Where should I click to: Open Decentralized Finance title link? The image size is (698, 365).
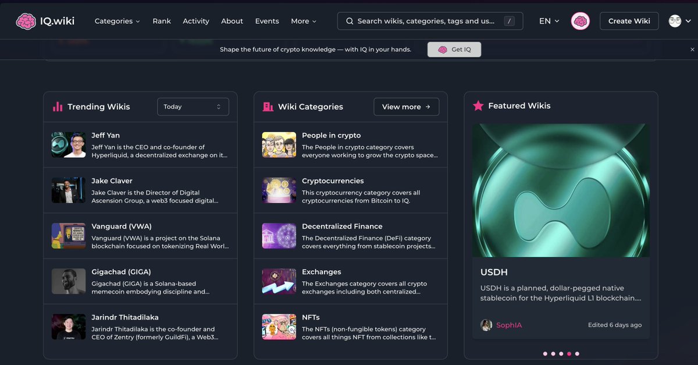point(342,226)
